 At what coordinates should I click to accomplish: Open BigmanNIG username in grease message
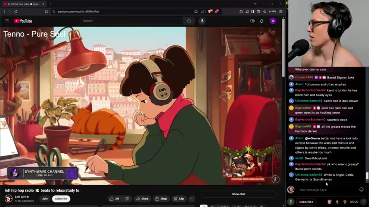pos(303,126)
